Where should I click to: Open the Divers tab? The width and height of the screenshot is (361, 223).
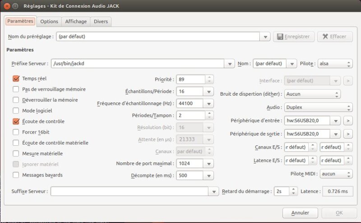(x=101, y=21)
